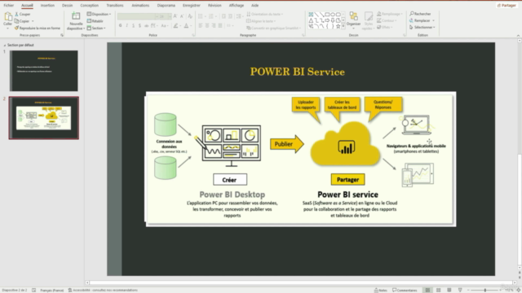Open the change case Aa dropdown
This screenshot has height=293, width=522.
[x=164, y=25]
